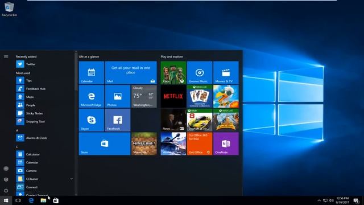The width and height of the screenshot is (364, 205).
Task: Open the user account icon in Start
Action: pyautogui.click(x=6, y=169)
